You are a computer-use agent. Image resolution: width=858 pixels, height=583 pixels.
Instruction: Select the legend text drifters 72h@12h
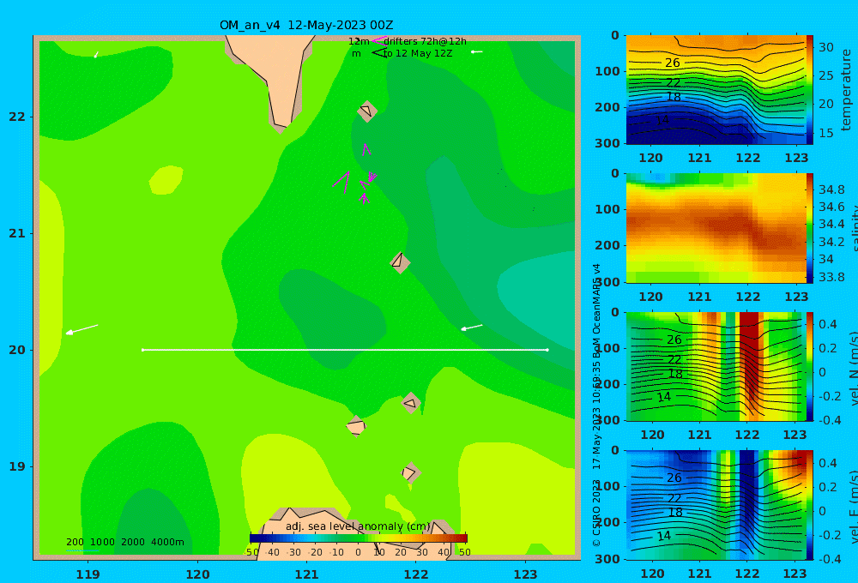[x=426, y=41]
